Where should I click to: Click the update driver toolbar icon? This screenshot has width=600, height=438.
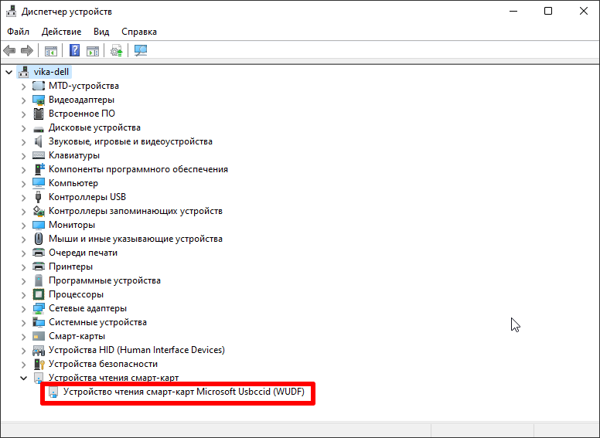click(117, 51)
